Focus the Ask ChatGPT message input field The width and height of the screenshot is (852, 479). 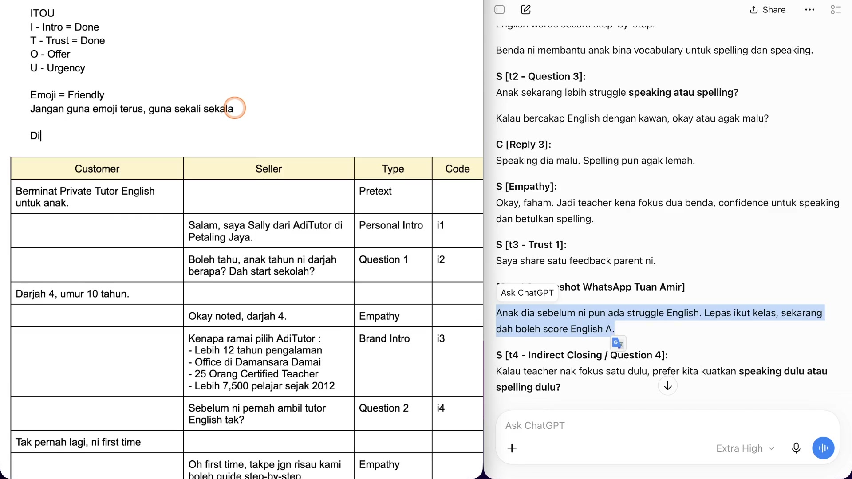667,425
